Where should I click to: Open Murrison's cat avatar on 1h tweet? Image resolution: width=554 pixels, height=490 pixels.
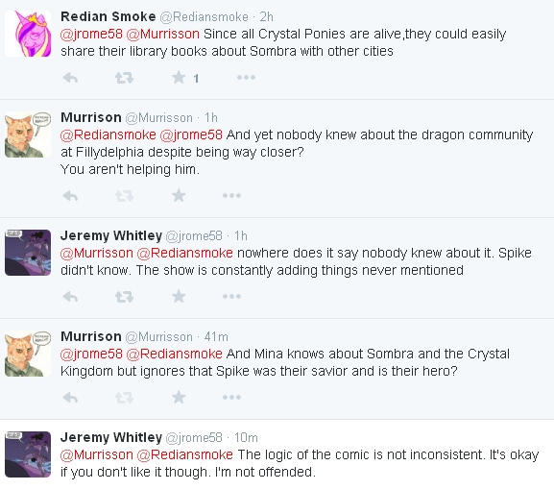tap(28, 135)
